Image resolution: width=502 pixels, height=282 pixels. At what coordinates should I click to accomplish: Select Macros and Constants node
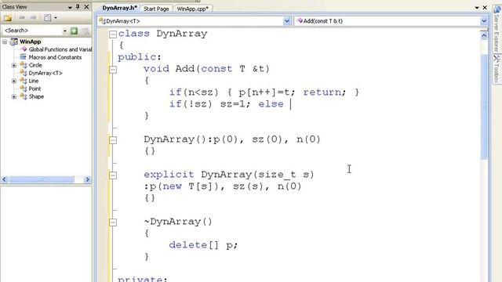tap(55, 57)
